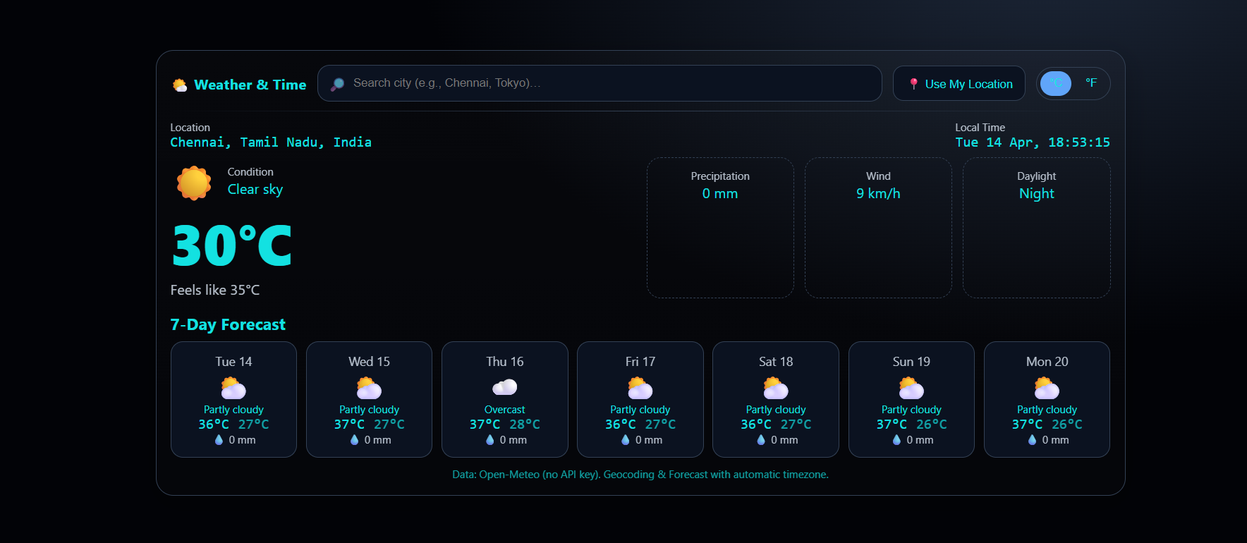This screenshot has width=1247, height=543.
Task: Click the Sat 18 partly cloudy icon
Action: point(776,388)
